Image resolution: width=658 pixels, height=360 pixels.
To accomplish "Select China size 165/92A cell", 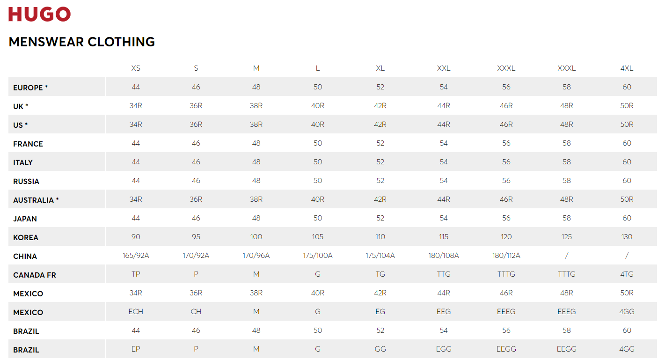I will tap(136, 256).
